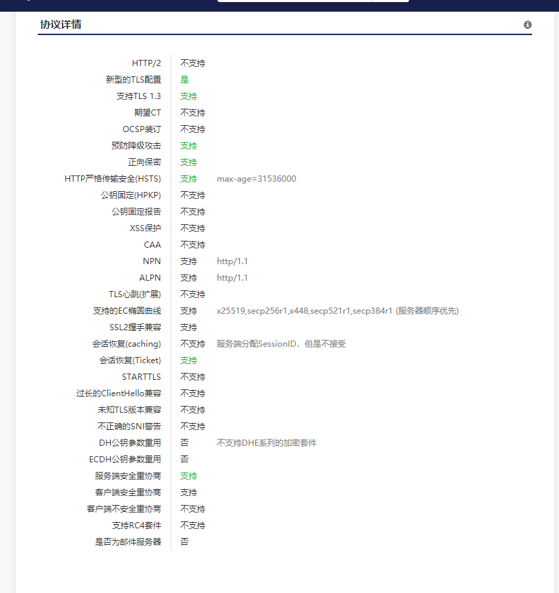Image resolution: width=559 pixels, height=593 pixels.
Task: Click green 支持 value for 会话恢复(Ticket)
Action: [x=188, y=360]
